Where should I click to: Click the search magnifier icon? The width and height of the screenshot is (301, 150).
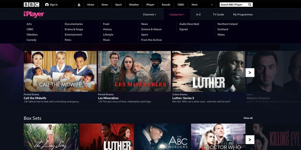(250, 5)
